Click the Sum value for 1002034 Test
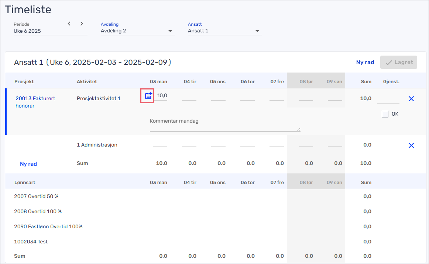This screenshot has height=264, width=429. click(x=367, y=242)
